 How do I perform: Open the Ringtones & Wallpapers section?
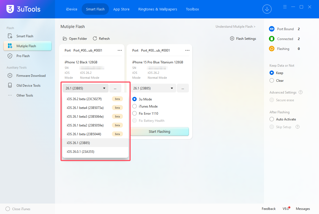158,9
